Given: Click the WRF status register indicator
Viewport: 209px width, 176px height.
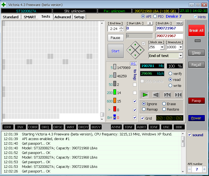Looking at the screenshot, I should coord(71,127).
